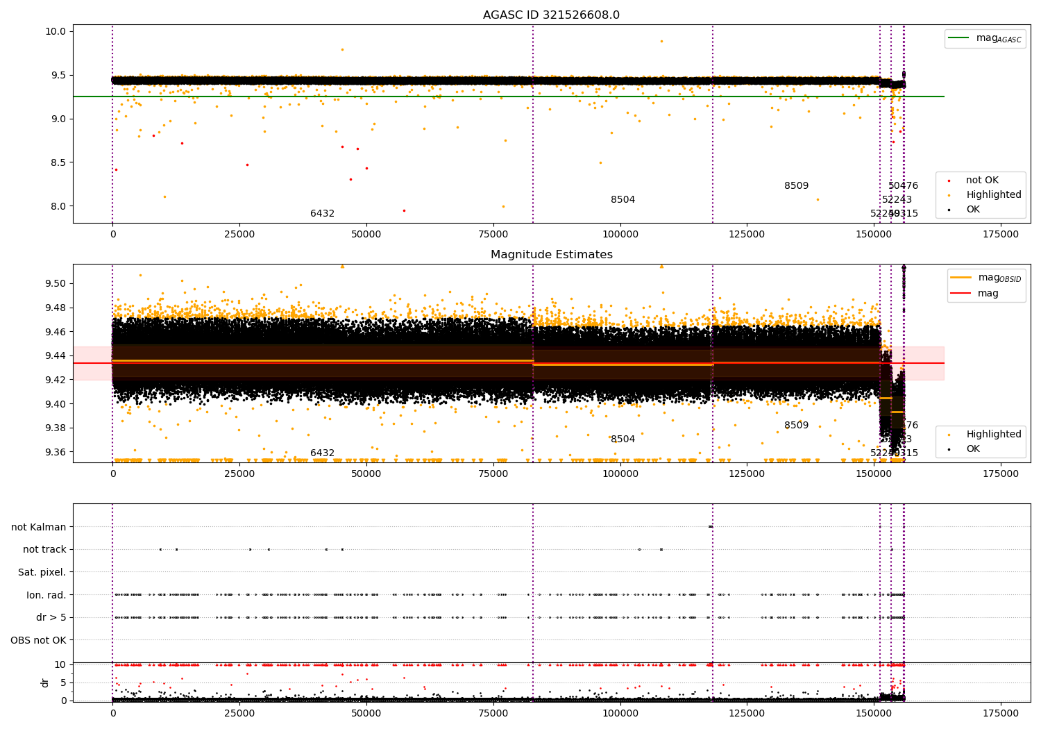Click the 'AGASC ID 321526608.0' plot title
Screen dimensions: 1041x729
[551, 15]
